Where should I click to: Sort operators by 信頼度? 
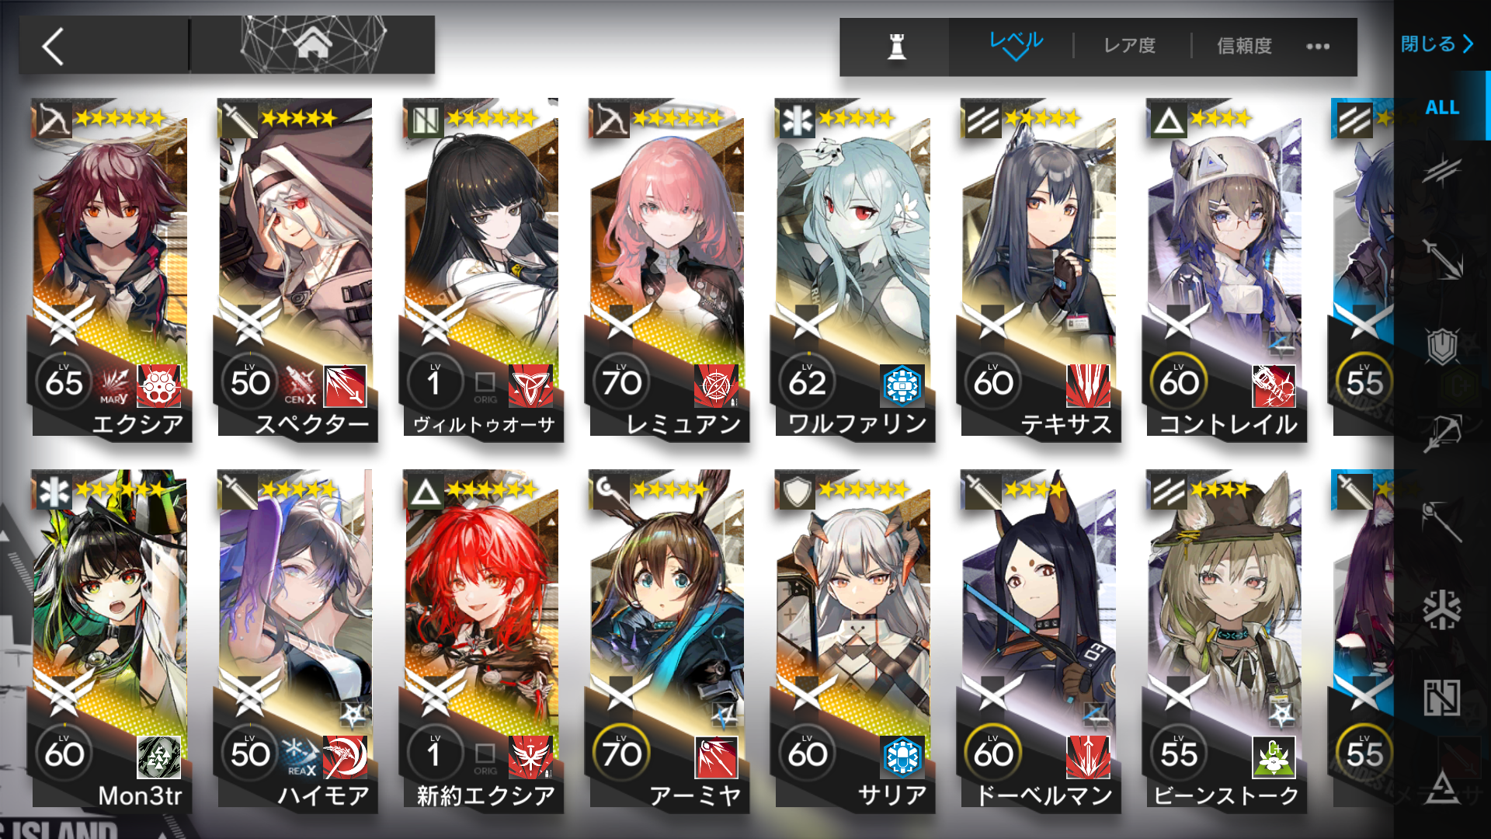(1244, 46)
